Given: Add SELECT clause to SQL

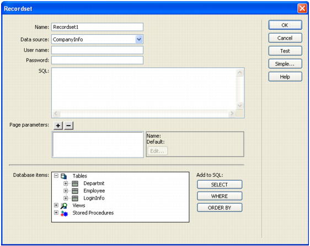Looking at the screenshot, I should 220,185.
